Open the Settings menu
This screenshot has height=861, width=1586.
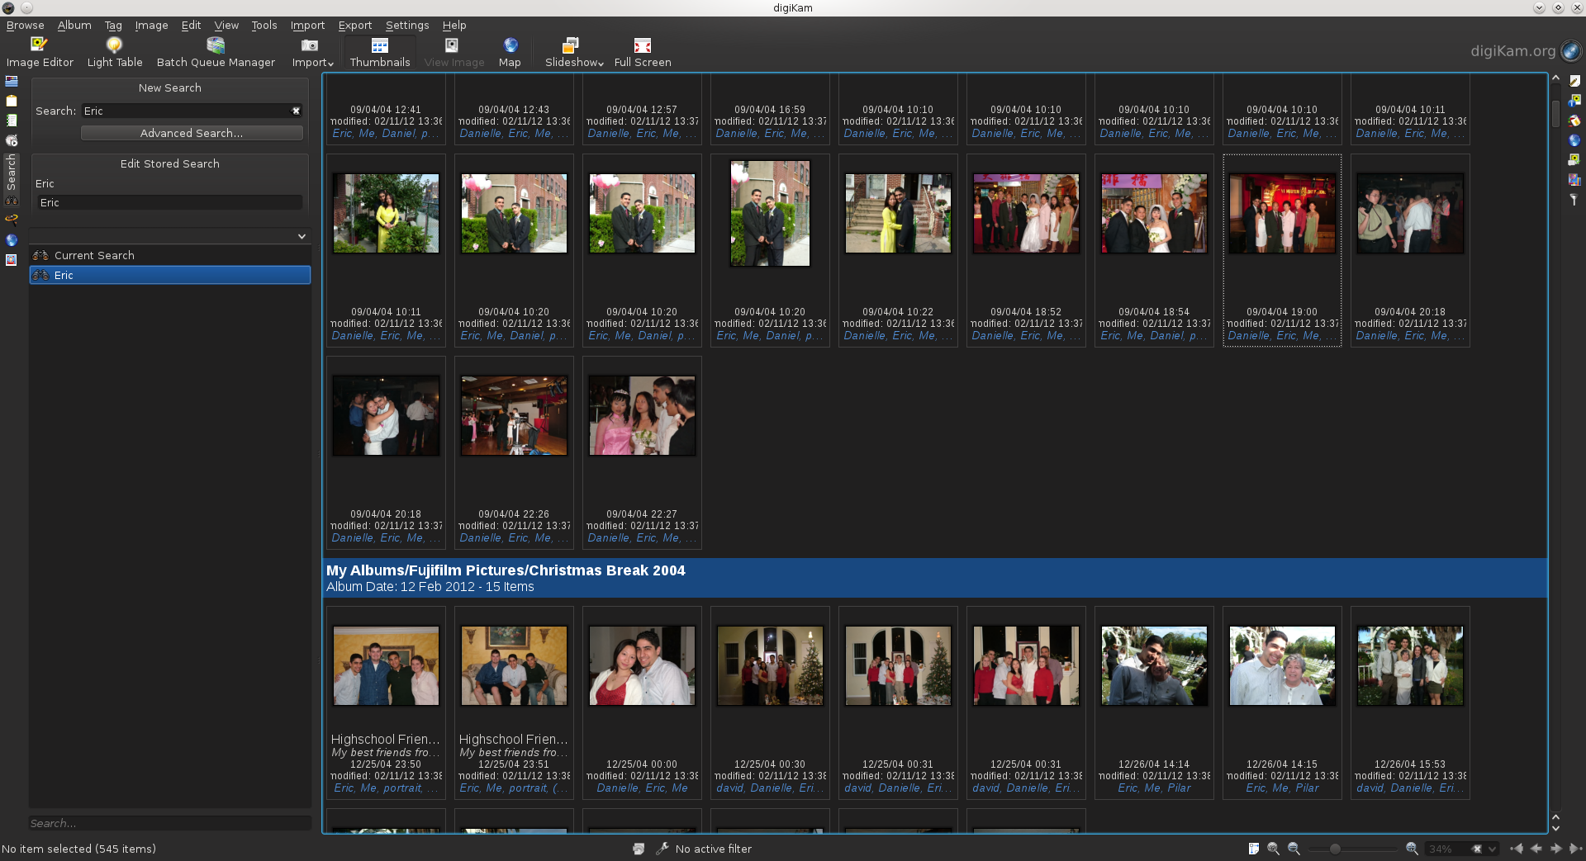coord(407,25)
